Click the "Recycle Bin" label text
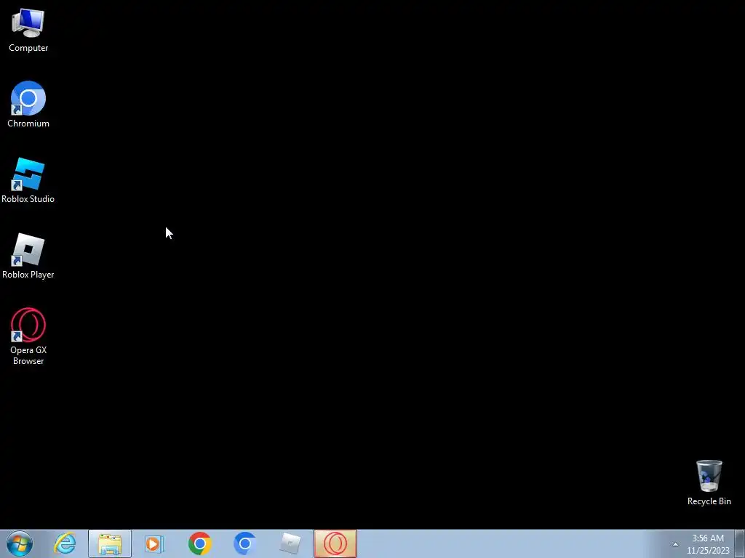Viewport: 745px width, 558px height. tap(709, 501)
